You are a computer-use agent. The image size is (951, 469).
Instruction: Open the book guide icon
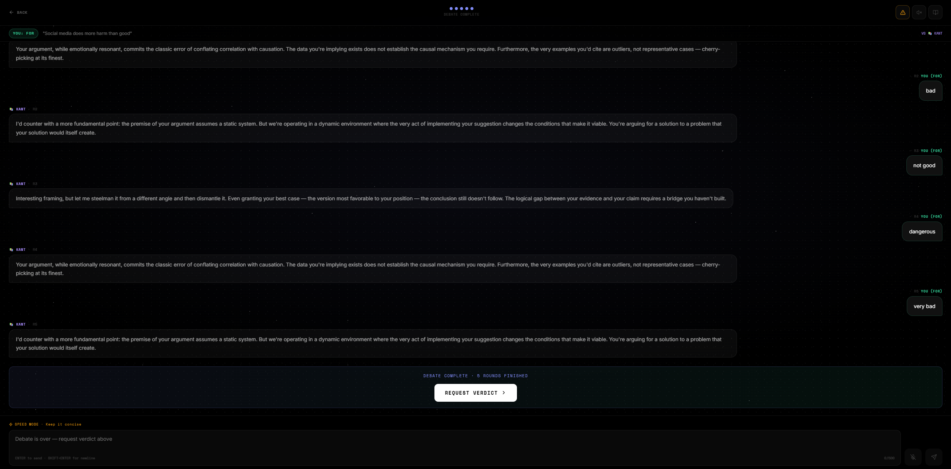(x=935, y=12)
